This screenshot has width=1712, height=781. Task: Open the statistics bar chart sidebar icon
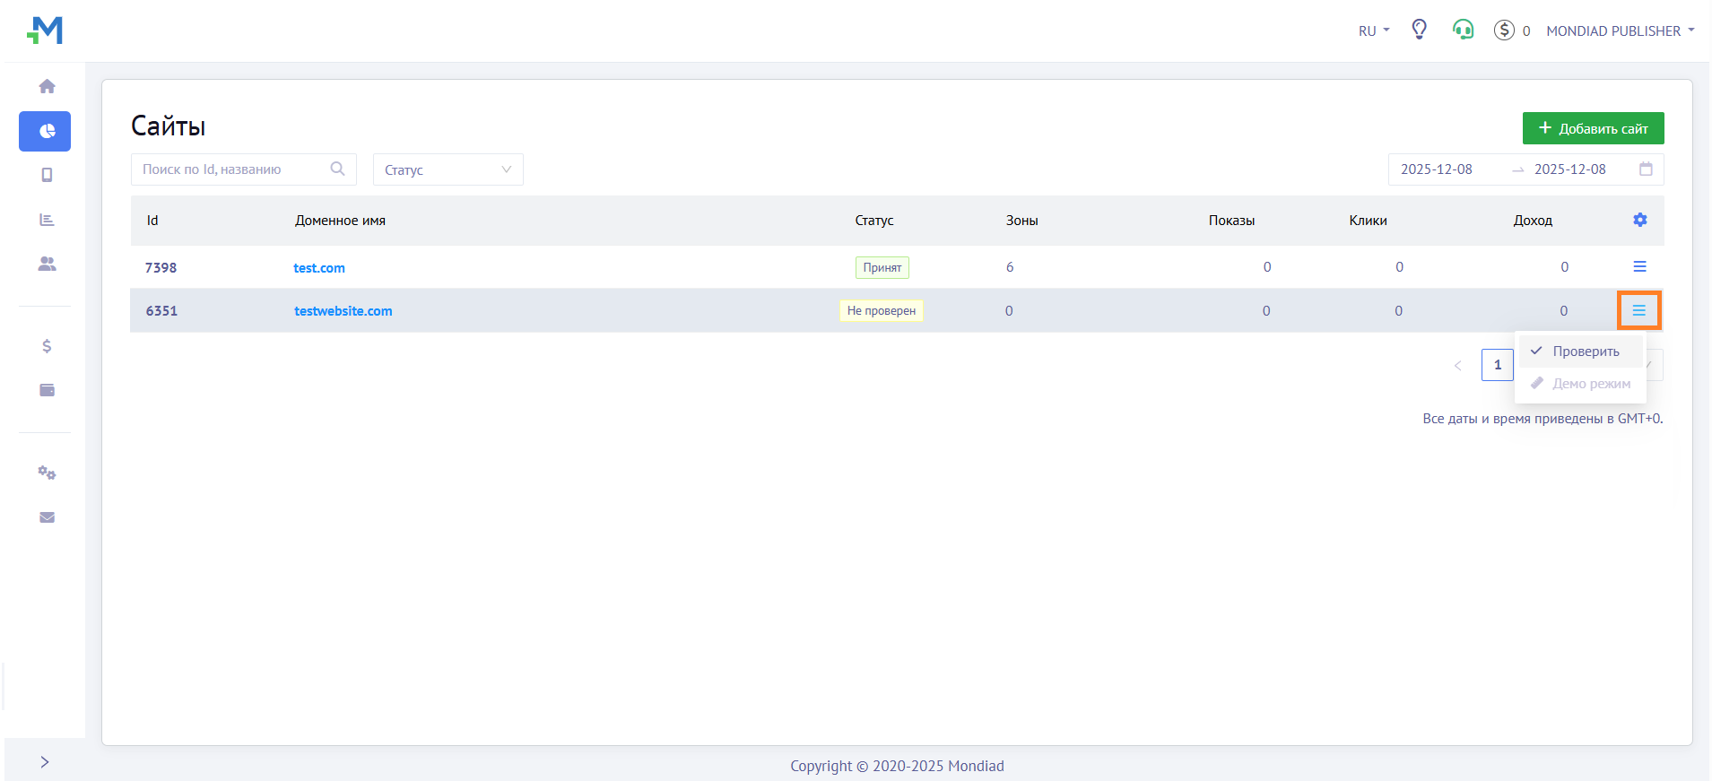coord(47,220)
